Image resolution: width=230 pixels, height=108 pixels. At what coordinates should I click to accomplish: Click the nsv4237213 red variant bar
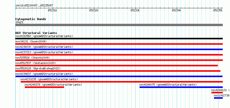(119, 55)
